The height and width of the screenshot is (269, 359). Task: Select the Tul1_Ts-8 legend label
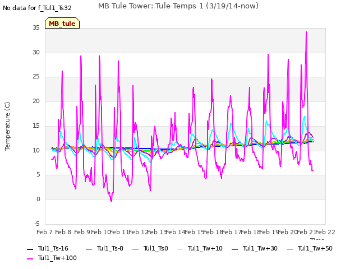(x=110, y=248)
